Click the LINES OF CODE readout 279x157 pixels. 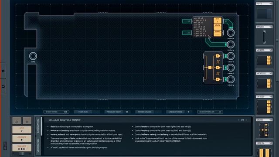[x=179, y=112]
